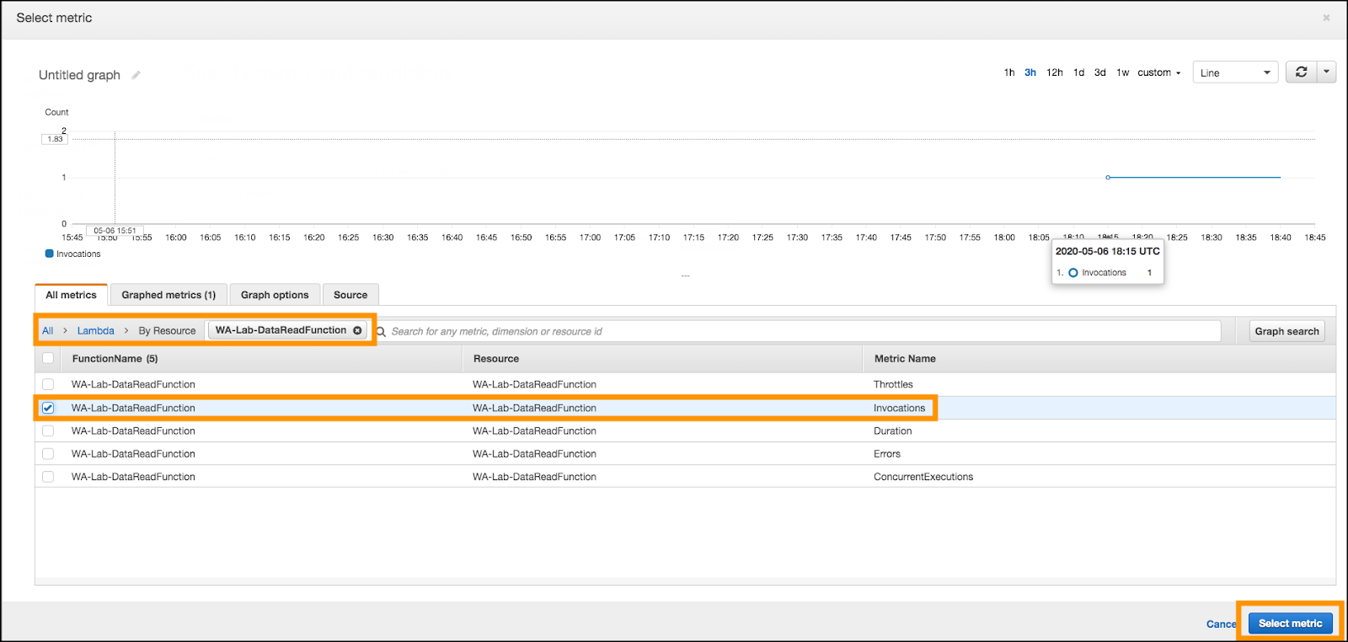1348x642 pixels.
Task: Enable the Duration metric checkbox
Action: coord(48,431)
